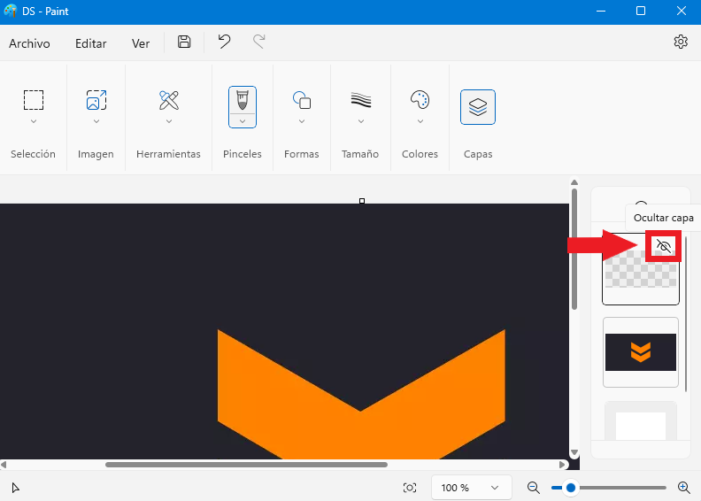
Task: Click the top center canvas resize handle
Action: (x=362, y=201)
